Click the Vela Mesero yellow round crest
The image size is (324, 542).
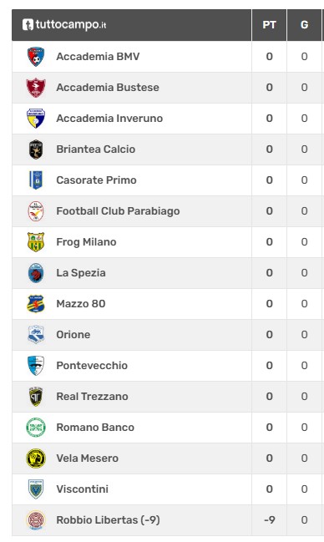click(36, 458)
